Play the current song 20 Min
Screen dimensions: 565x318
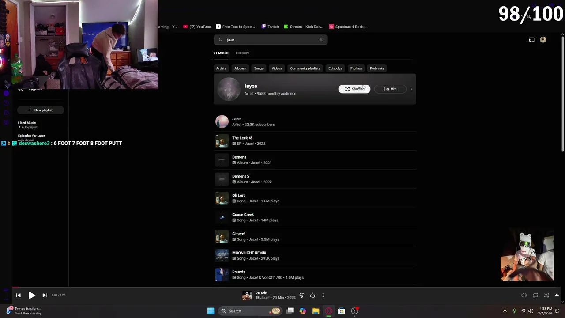[x=32, y=295]
